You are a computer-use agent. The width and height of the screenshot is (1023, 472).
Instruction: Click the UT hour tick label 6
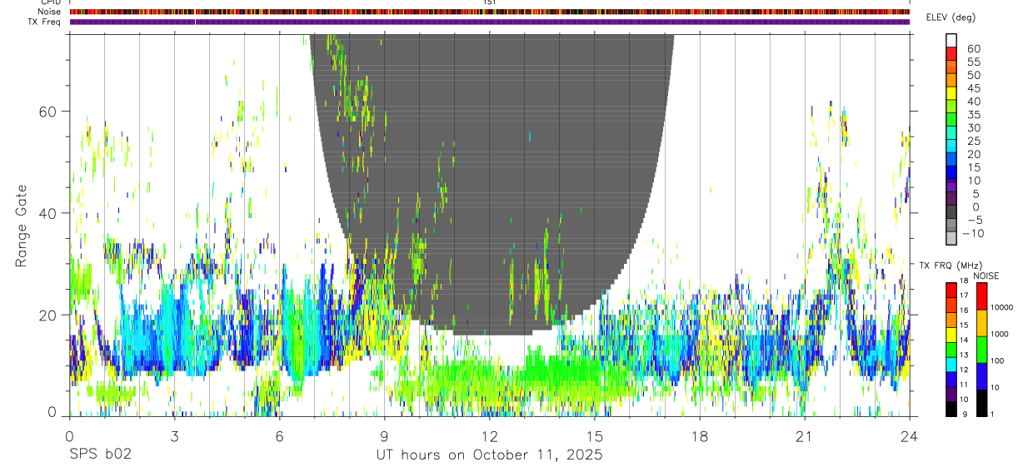(279, 435)
